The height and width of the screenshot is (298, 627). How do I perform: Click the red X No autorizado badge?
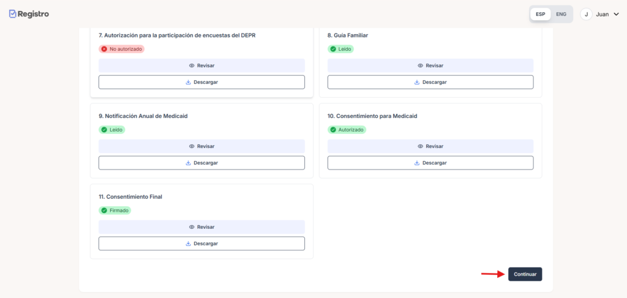pyautogui.click(x=121, y=49)
